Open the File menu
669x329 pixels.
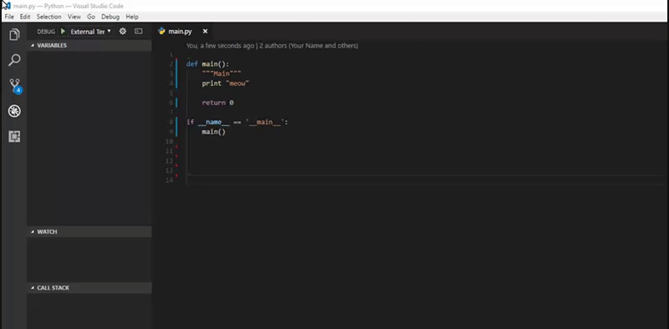[9, 17]
